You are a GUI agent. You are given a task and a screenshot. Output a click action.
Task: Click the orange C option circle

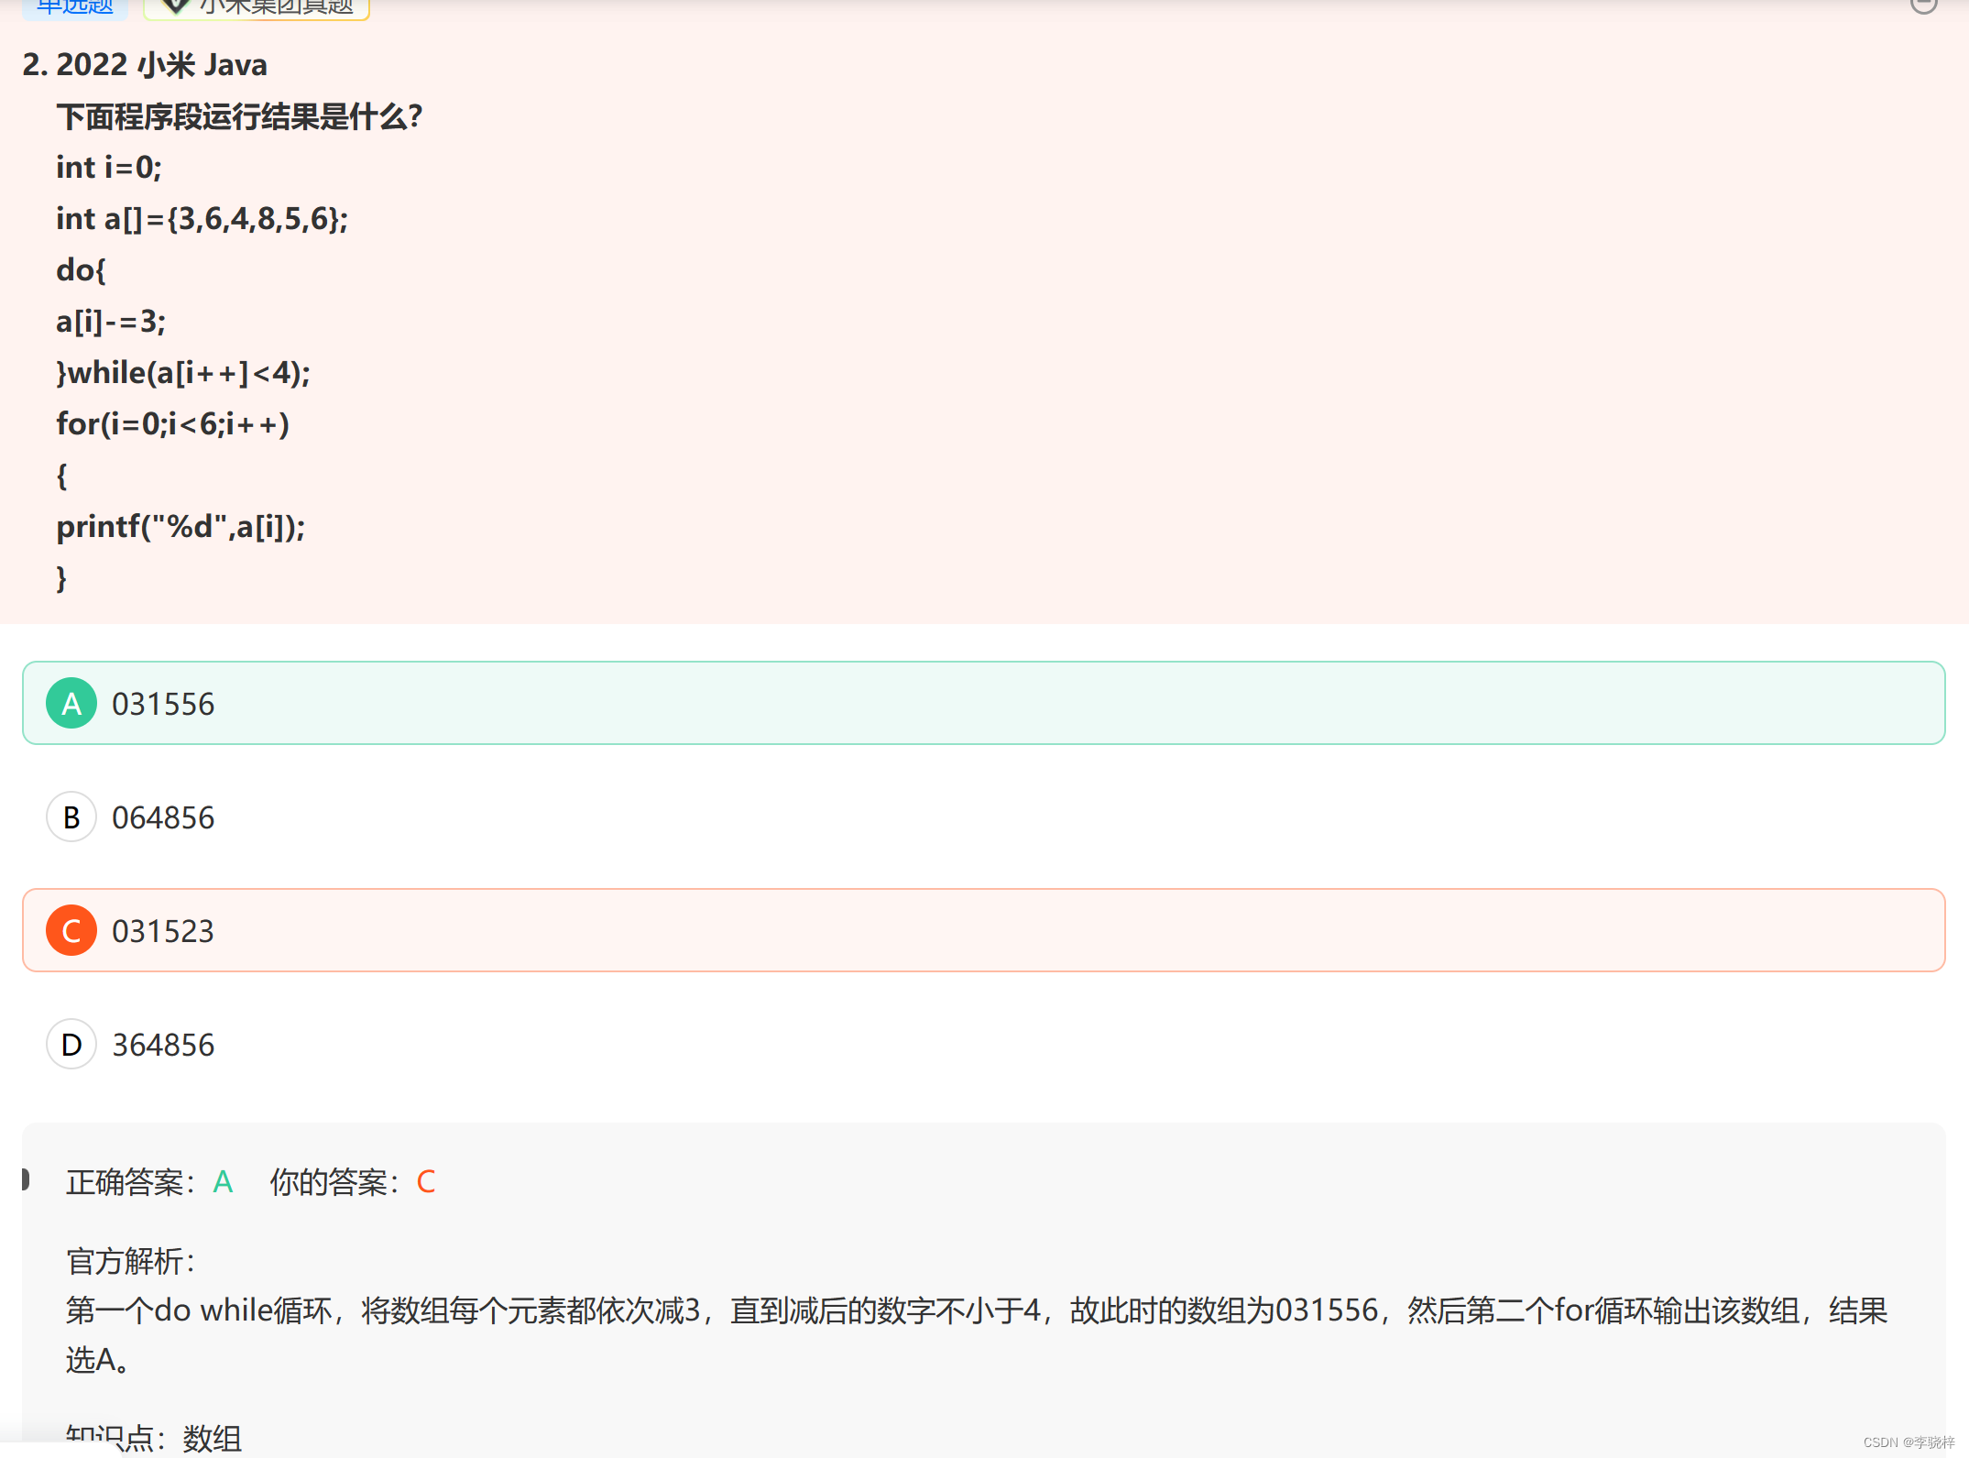tap(71, 930)
